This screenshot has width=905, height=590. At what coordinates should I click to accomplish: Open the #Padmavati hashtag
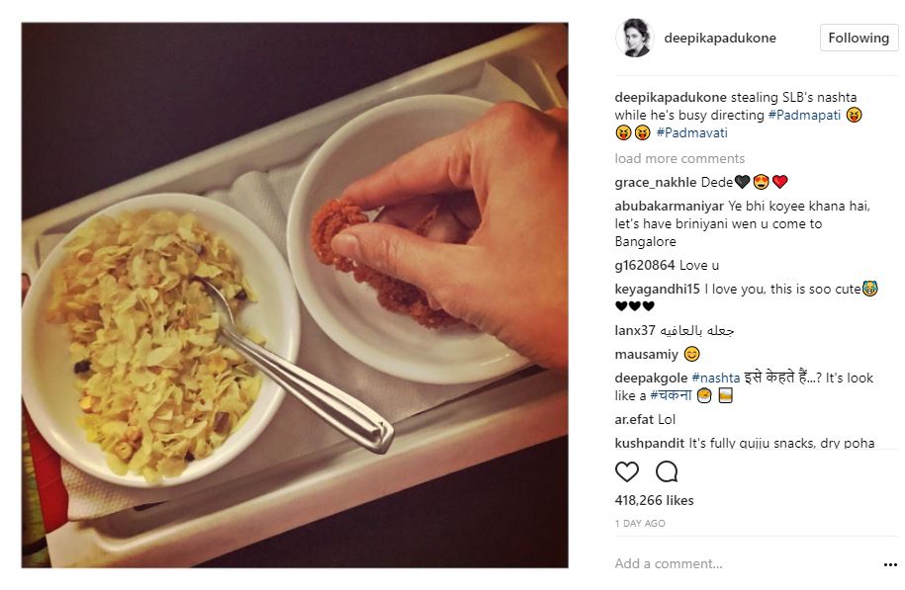click(691, 132)
